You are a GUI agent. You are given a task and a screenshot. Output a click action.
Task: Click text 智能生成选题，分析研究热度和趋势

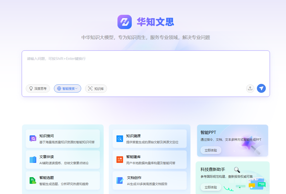click(64, 184)
